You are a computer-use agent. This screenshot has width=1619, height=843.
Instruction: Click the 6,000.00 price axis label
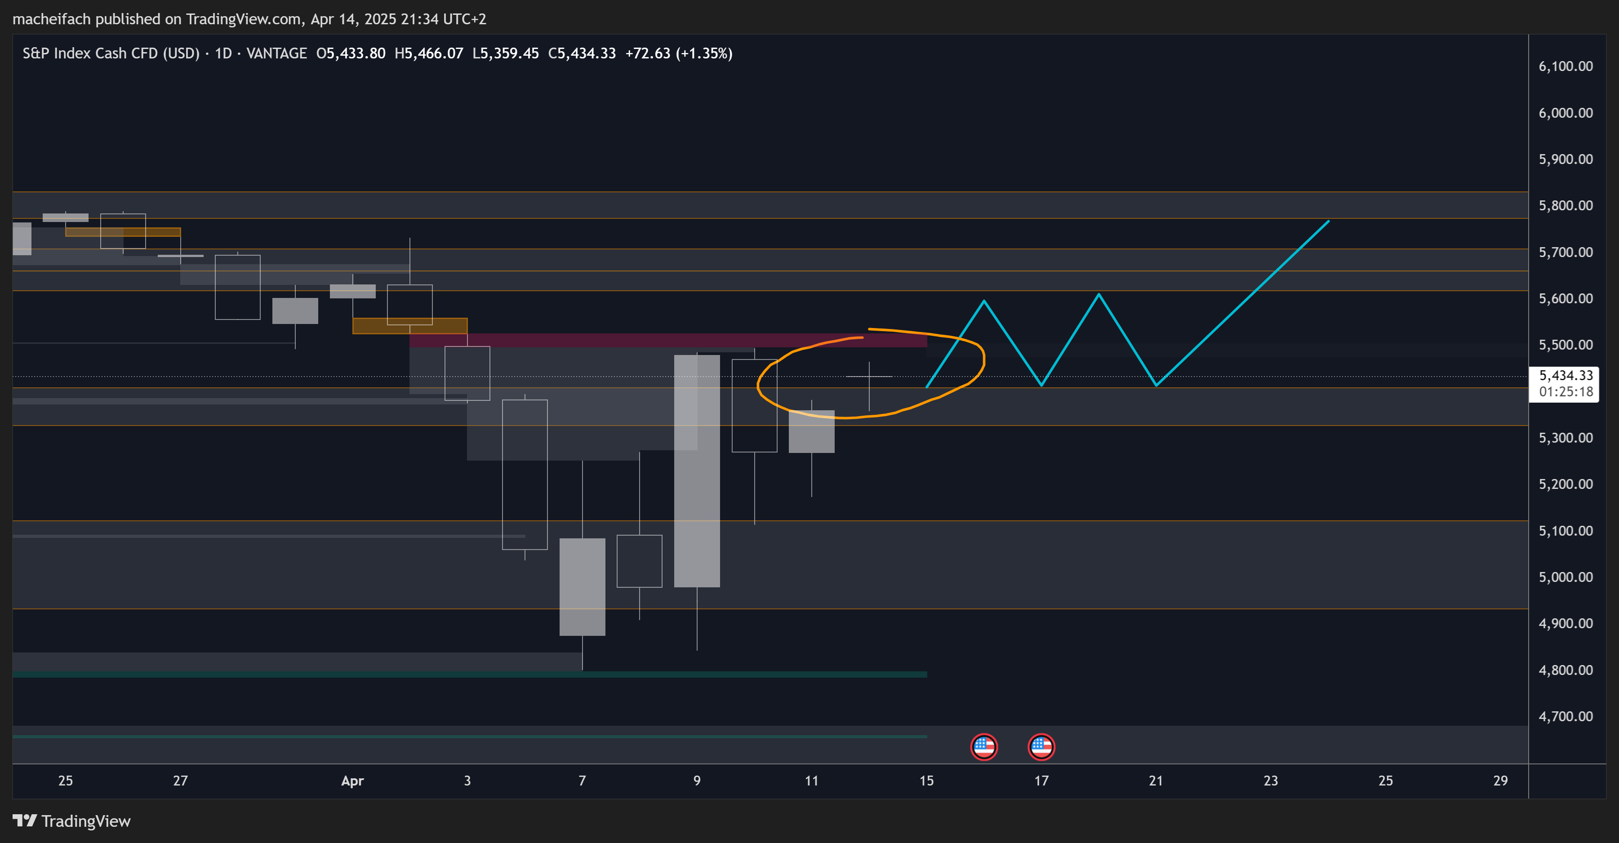1566,113
